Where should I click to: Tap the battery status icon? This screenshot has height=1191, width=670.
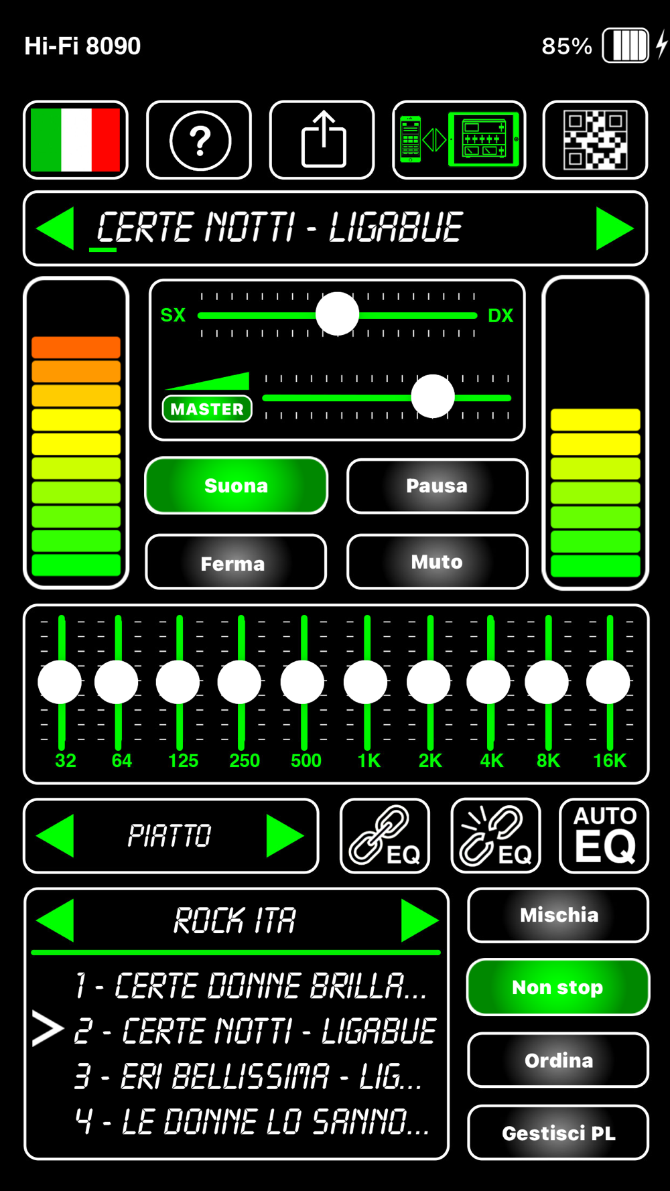(x=625, y=46)
